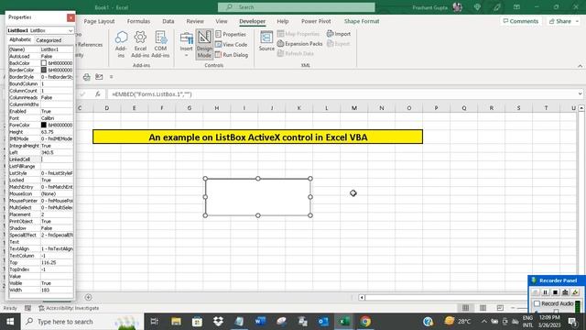This screenshot has height=330, width=586.
Task: Open the Shape Format tab
Action: pyautogui.click(x=362, y=21)
